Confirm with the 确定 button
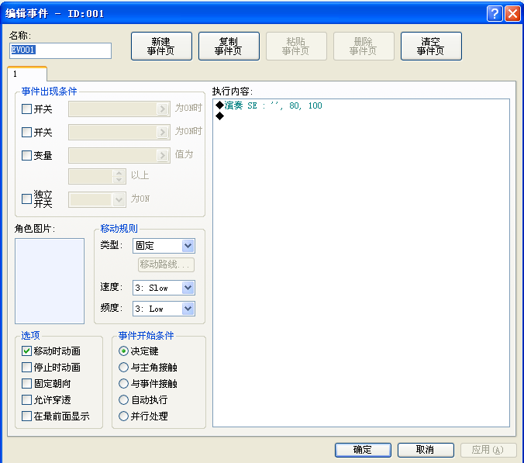Image resolution: width=524 pixels, height=463 pixels. coord(363,450)
